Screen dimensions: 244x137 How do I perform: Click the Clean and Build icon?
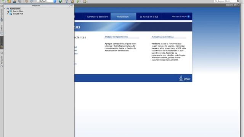coord(72,1)
